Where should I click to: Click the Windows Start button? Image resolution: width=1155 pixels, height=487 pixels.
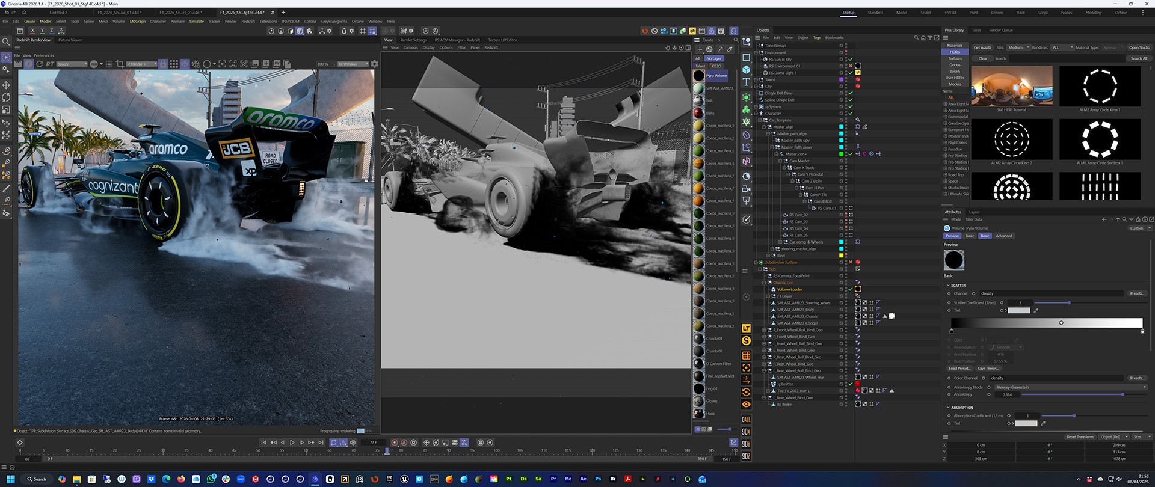coord(11,479)
